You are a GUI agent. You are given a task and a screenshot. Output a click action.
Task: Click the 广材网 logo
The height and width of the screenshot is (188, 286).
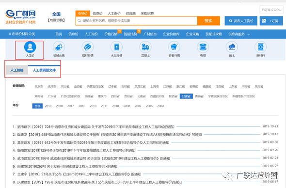(x=20, y=17)
